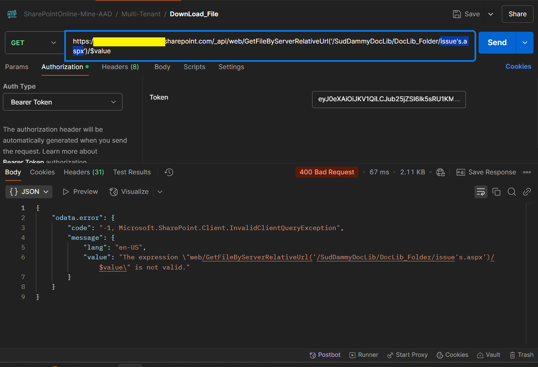Click the HTTP request type icon

(x=12, y=14)
